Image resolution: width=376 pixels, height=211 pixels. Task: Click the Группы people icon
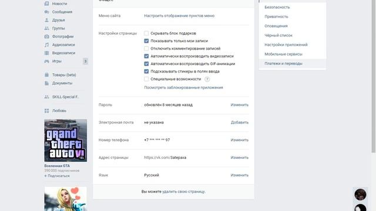[x=46, y=28]
